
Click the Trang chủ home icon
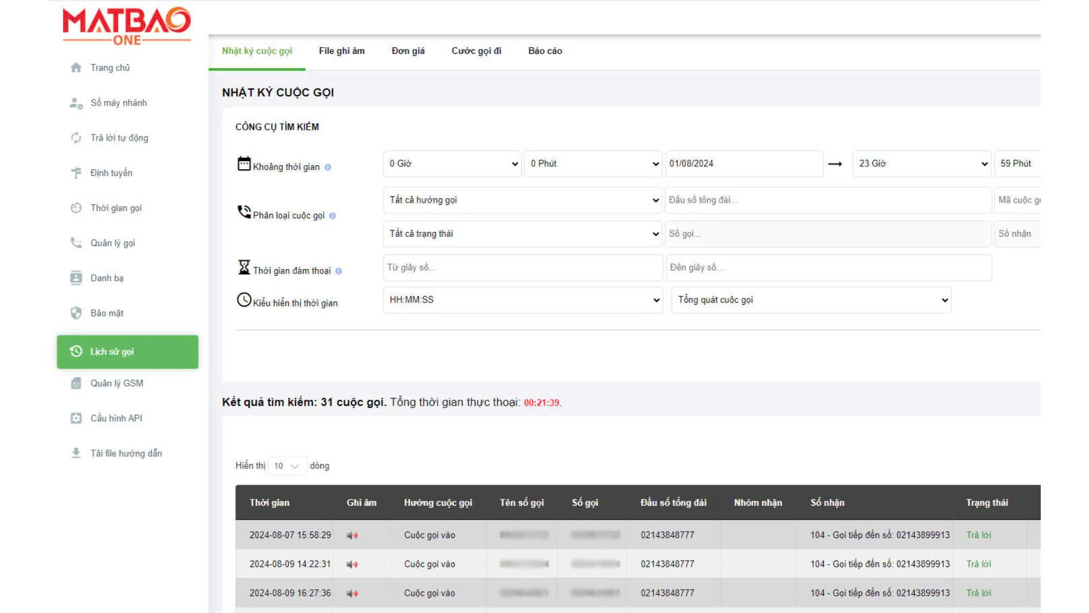tap(76, 68)
